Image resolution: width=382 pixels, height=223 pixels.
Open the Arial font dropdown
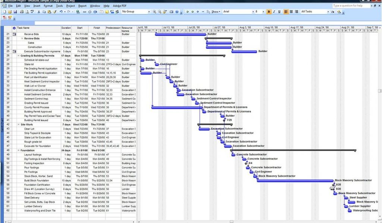[x=253, y=12]
